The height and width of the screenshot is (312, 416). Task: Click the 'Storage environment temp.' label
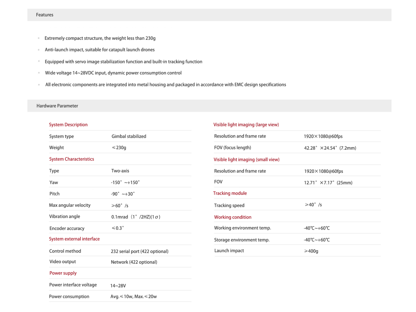pos(242,240)
